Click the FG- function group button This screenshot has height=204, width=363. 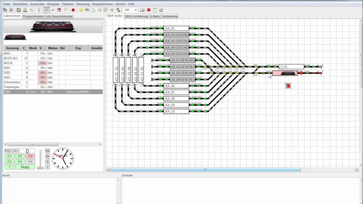(8, 151)
